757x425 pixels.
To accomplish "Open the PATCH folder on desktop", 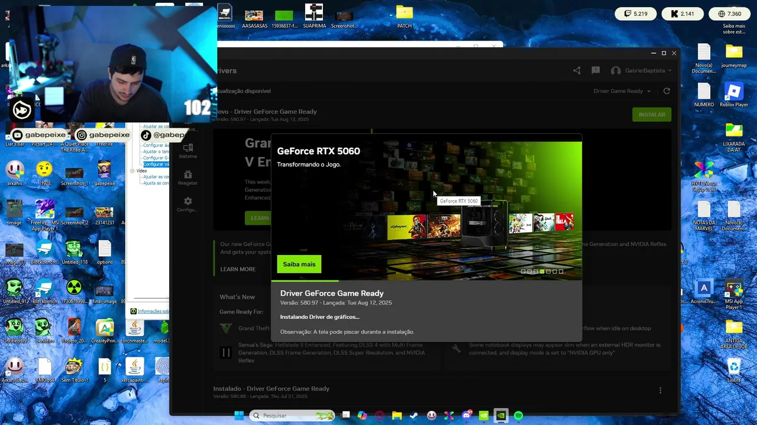I will point(405,16).
